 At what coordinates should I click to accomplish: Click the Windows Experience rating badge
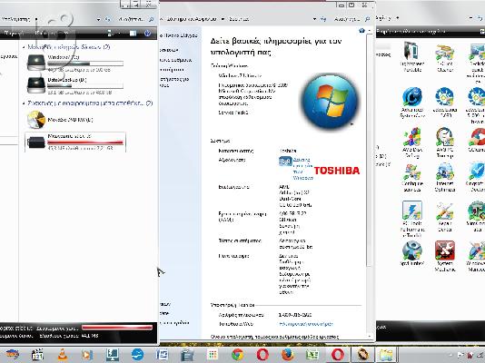pos(285,162)
